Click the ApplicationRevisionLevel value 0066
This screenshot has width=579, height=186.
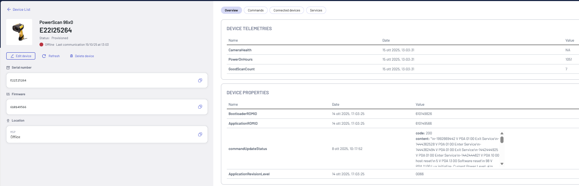420,174
